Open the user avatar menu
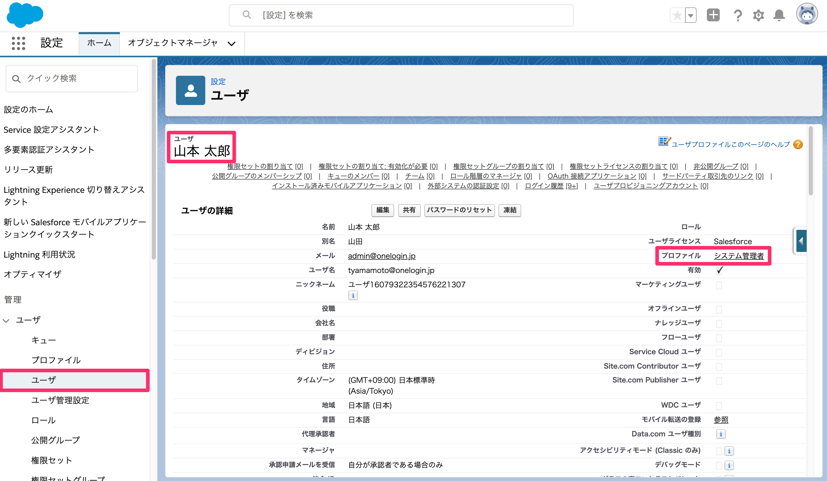 (x=807, y=14)
